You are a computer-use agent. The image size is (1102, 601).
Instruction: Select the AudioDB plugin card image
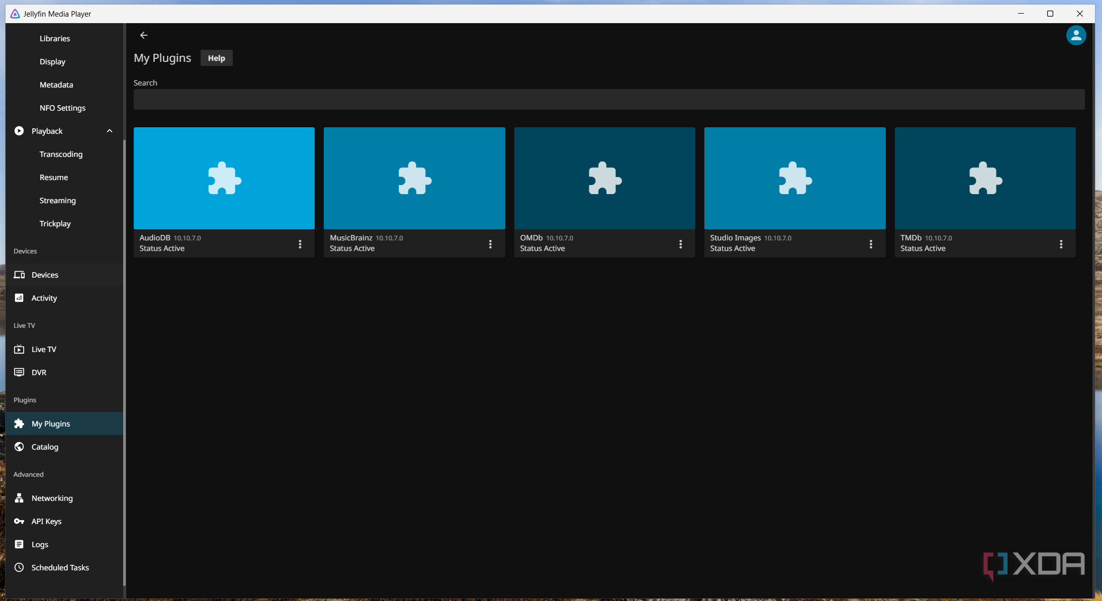click(224, 178)
